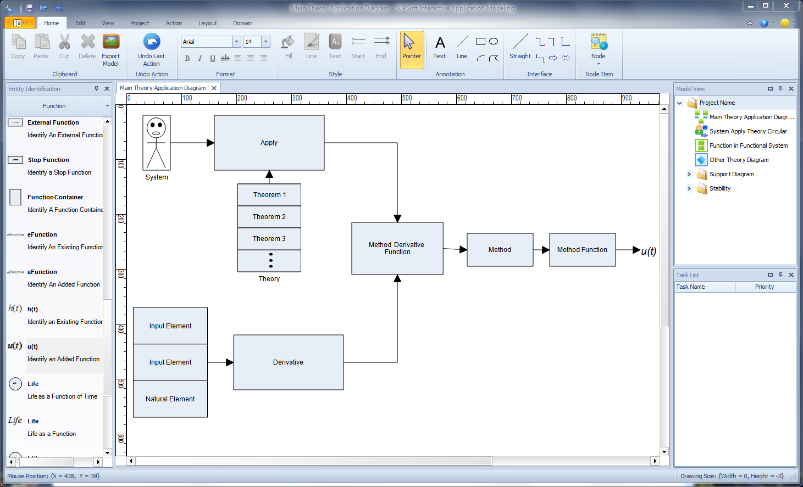Click the Priority column header in Task List

pos(765,287)
